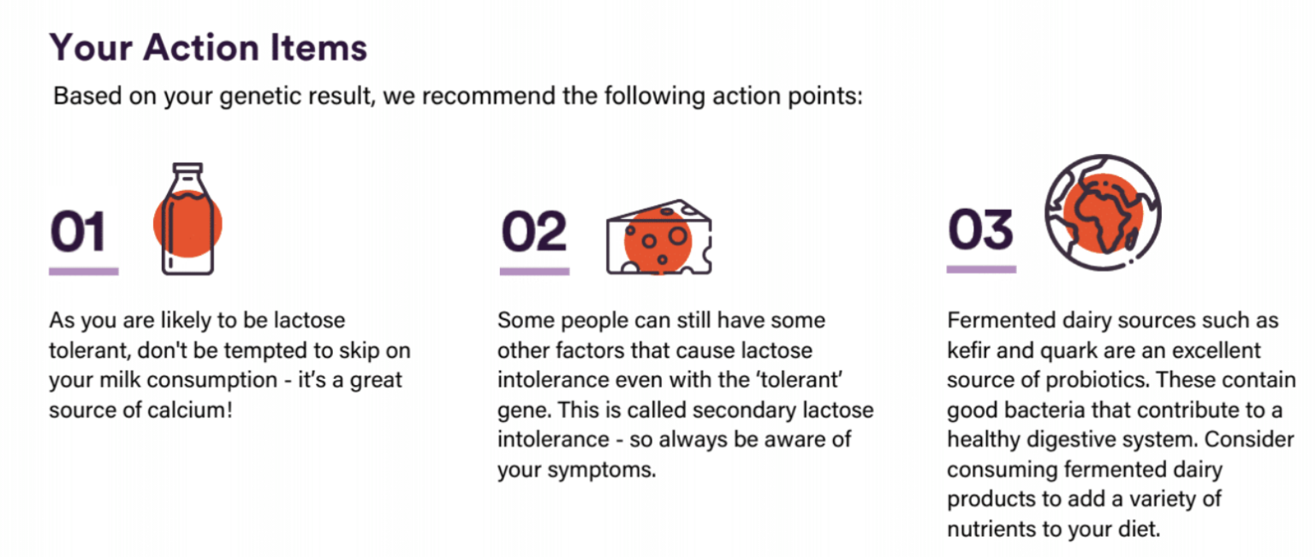The height and width of the screenshot is (557, 1315).
Task: Select the large "02" step number
Action: [534, 232]
